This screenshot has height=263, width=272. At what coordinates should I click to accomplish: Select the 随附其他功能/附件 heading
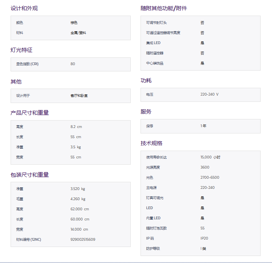(164, 8)
